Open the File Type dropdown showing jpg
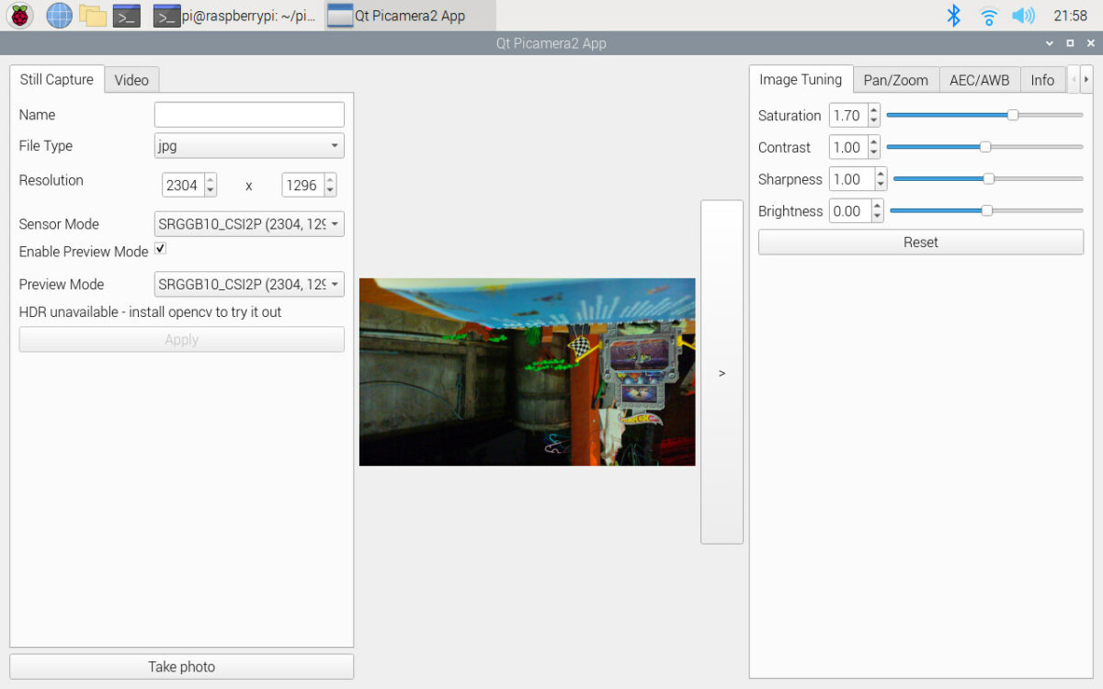Image resolution: width=1103 pixels, height=689 pixels. pyautogui.click(x=248, y=145)
